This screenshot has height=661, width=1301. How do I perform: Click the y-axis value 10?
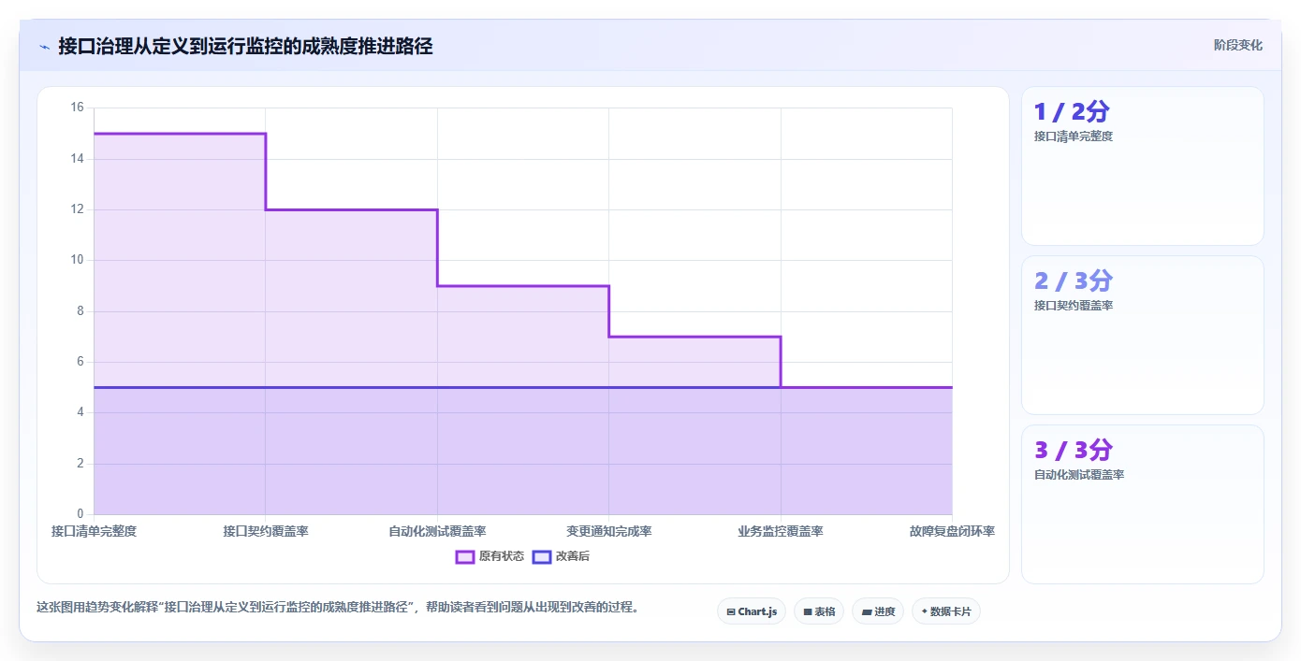78,260
